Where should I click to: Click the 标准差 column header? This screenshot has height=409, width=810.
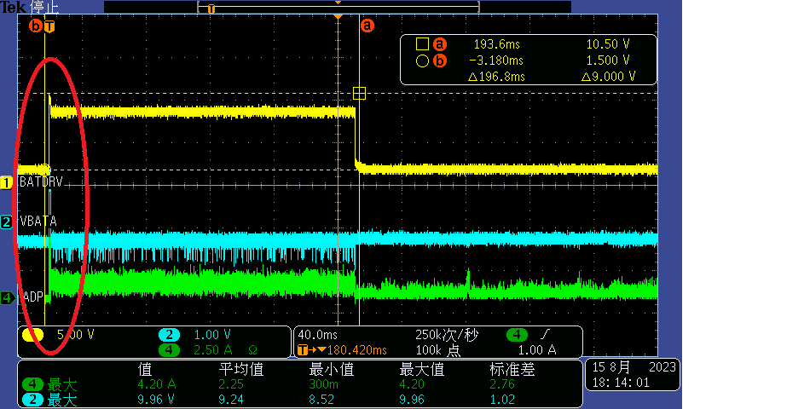pos(512,369)
